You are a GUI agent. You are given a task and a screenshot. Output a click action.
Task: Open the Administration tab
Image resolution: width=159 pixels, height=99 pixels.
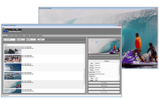(34, 36)
